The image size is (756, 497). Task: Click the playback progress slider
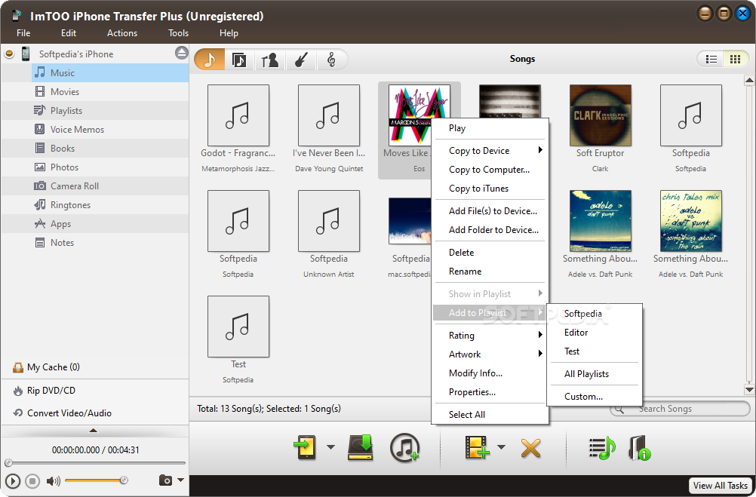96,463
